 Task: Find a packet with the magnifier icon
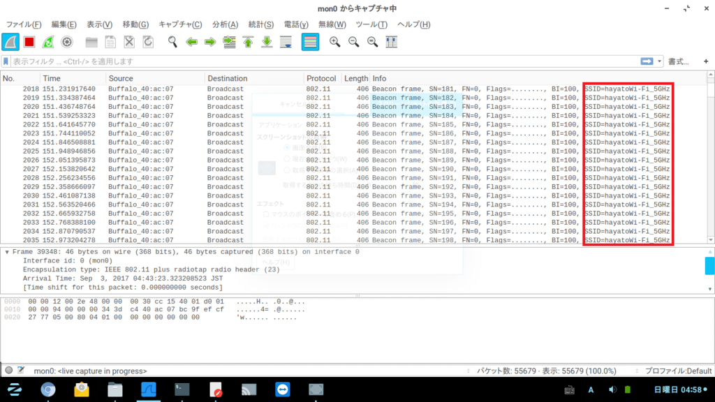coord(172,42)
